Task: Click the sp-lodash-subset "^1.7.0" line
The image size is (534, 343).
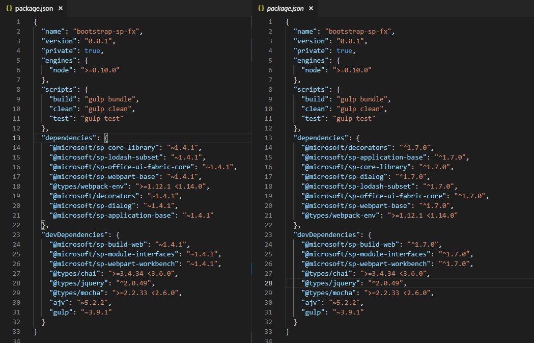Action: tap(379, 187)
